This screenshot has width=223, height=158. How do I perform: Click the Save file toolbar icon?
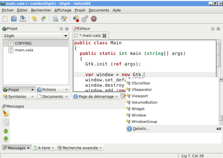point(22,19)
